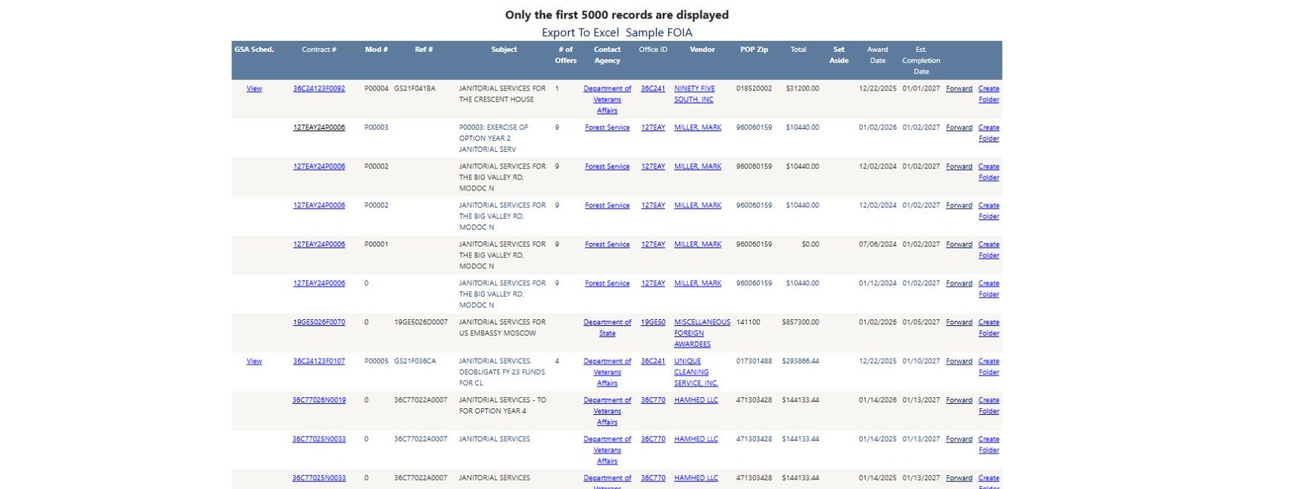Image resolution: width=1297 pixels, height=489 pixels.
Task: Click the POP Zip column header
Action: point(754,50)
